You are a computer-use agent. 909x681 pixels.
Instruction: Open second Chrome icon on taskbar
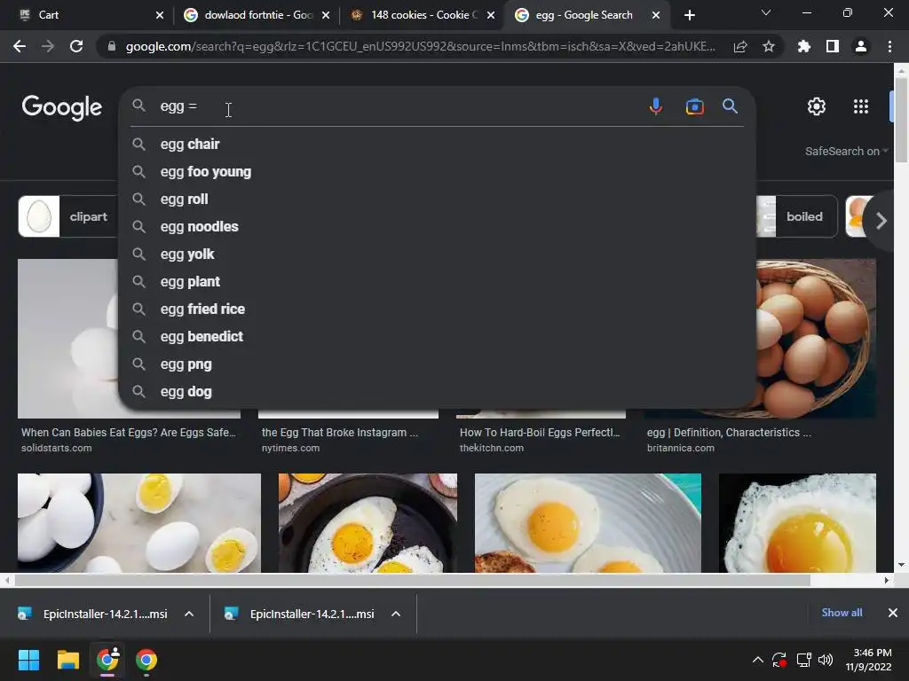(x=146, y=660)
